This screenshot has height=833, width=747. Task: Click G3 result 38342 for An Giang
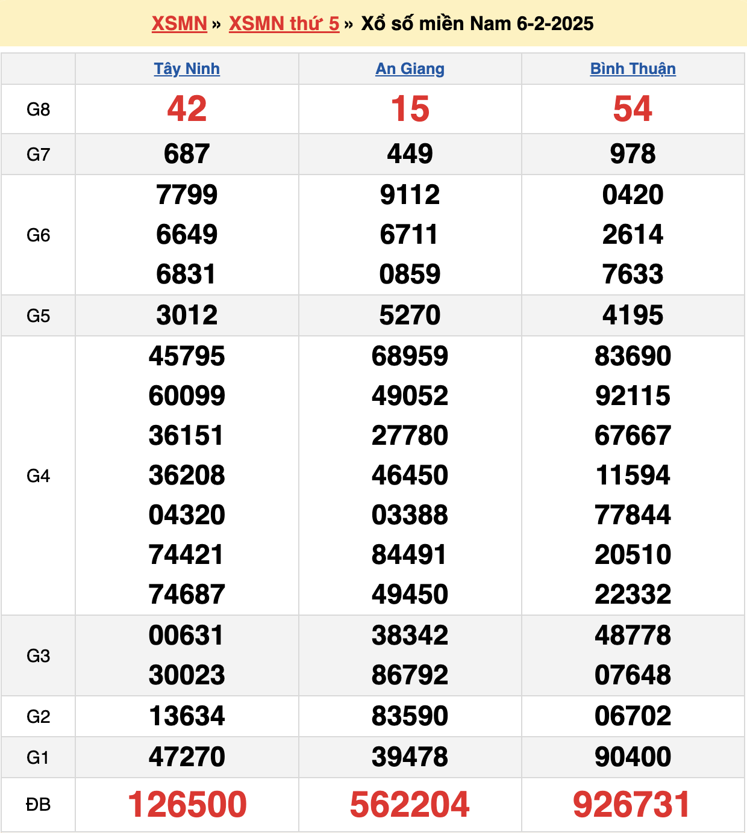410,636
